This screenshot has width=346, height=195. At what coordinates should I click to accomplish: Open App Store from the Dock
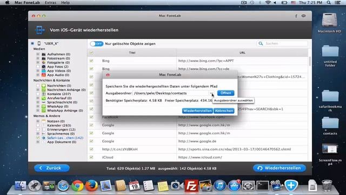234,185
